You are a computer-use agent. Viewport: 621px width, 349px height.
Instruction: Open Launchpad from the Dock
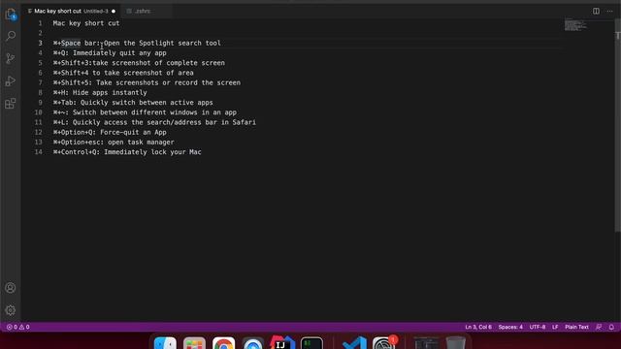click(x=194, y=343)
